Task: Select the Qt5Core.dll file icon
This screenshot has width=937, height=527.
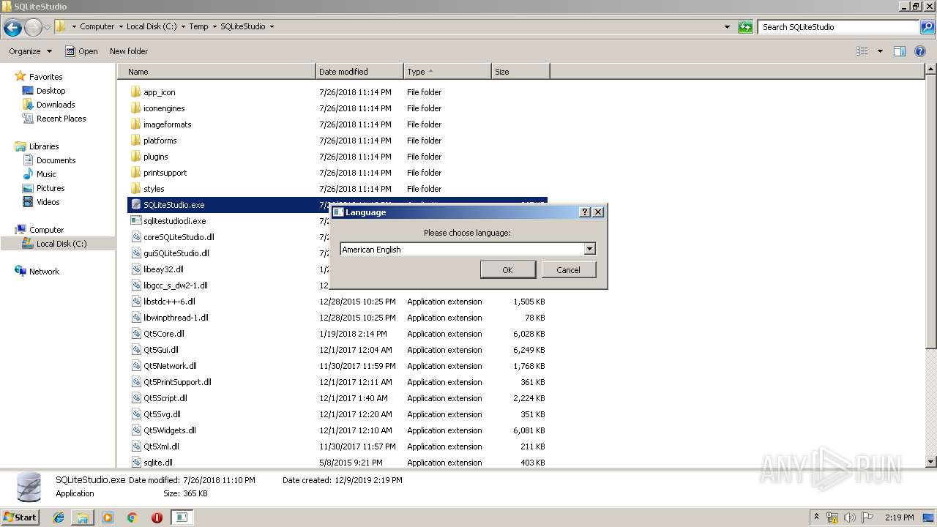Action: (135, 334)
